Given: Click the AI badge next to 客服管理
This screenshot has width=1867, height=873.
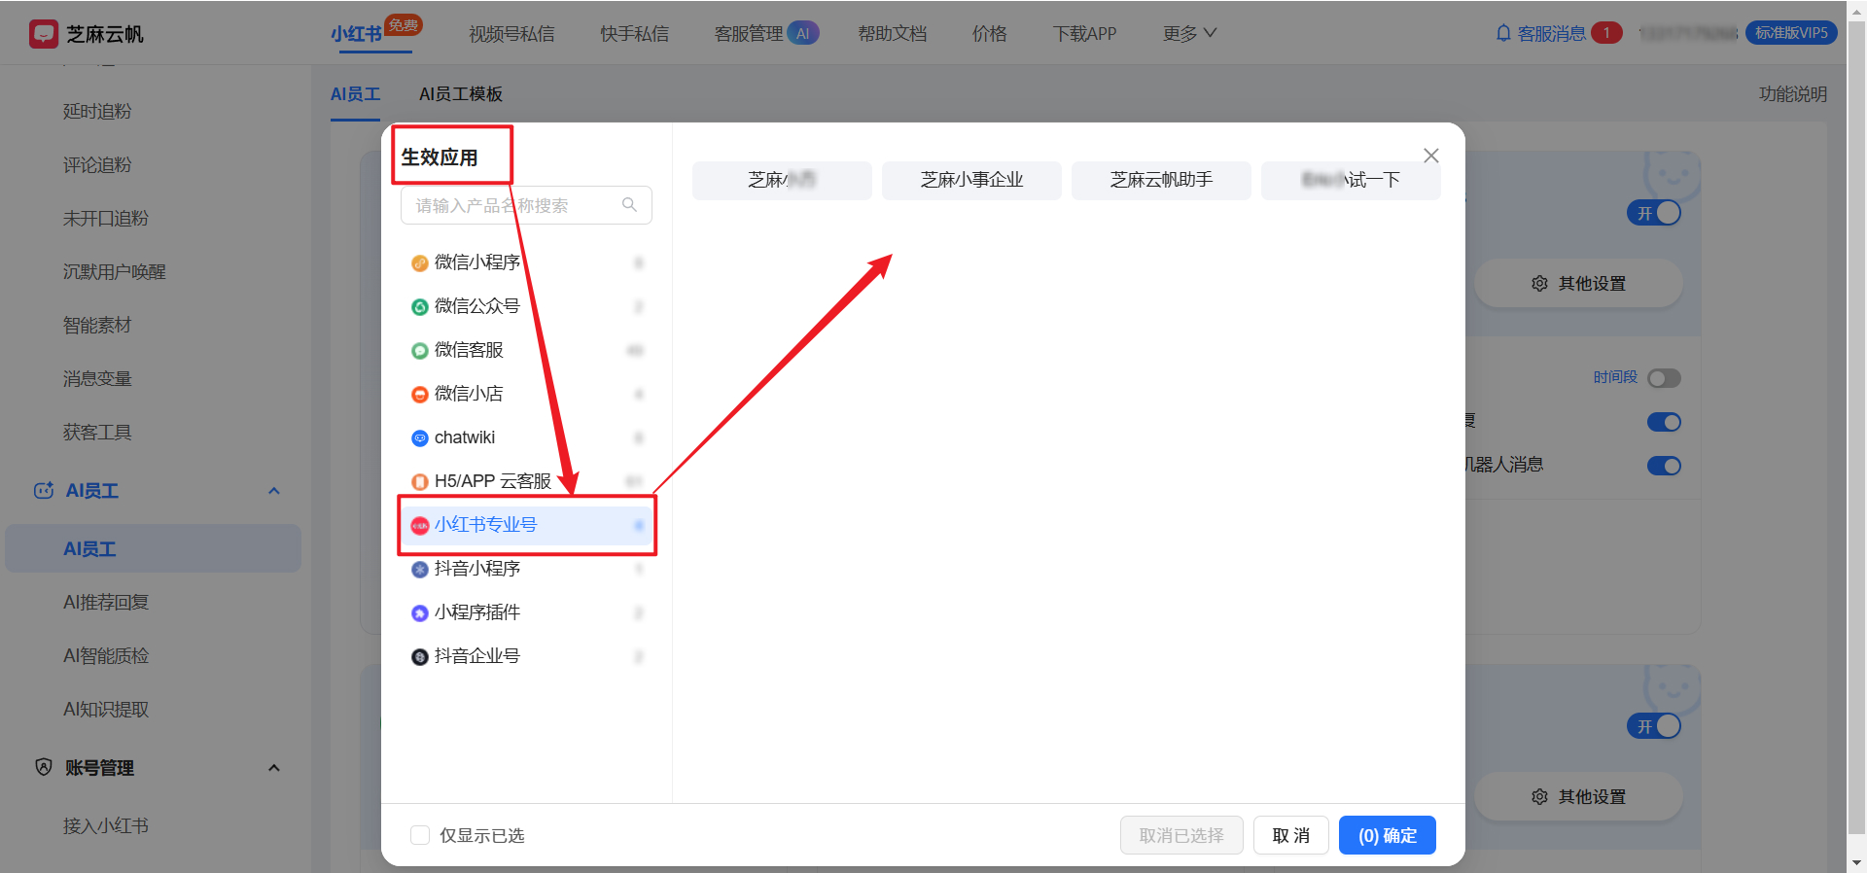Looking at the screenshot, I should pyautogui.click(x=803, y=33).
